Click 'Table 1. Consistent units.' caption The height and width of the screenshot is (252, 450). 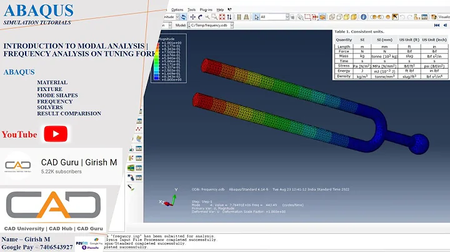[359, 32]
